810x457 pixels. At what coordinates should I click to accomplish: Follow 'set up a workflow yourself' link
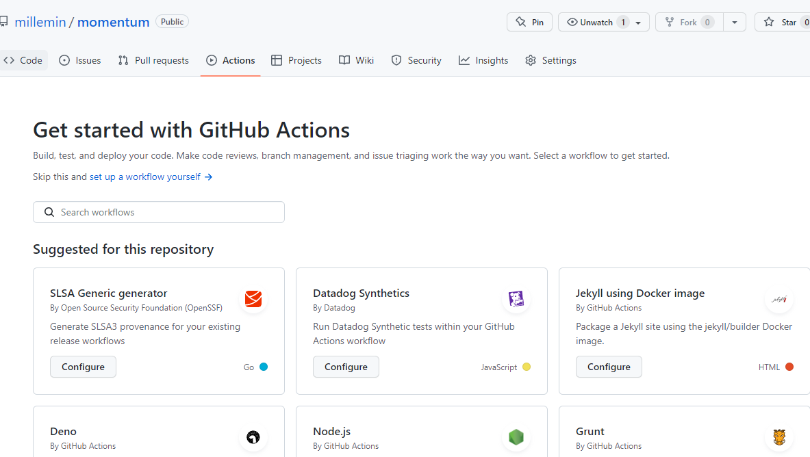pos(145,177)
